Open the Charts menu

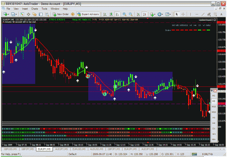tap(35, 9)
